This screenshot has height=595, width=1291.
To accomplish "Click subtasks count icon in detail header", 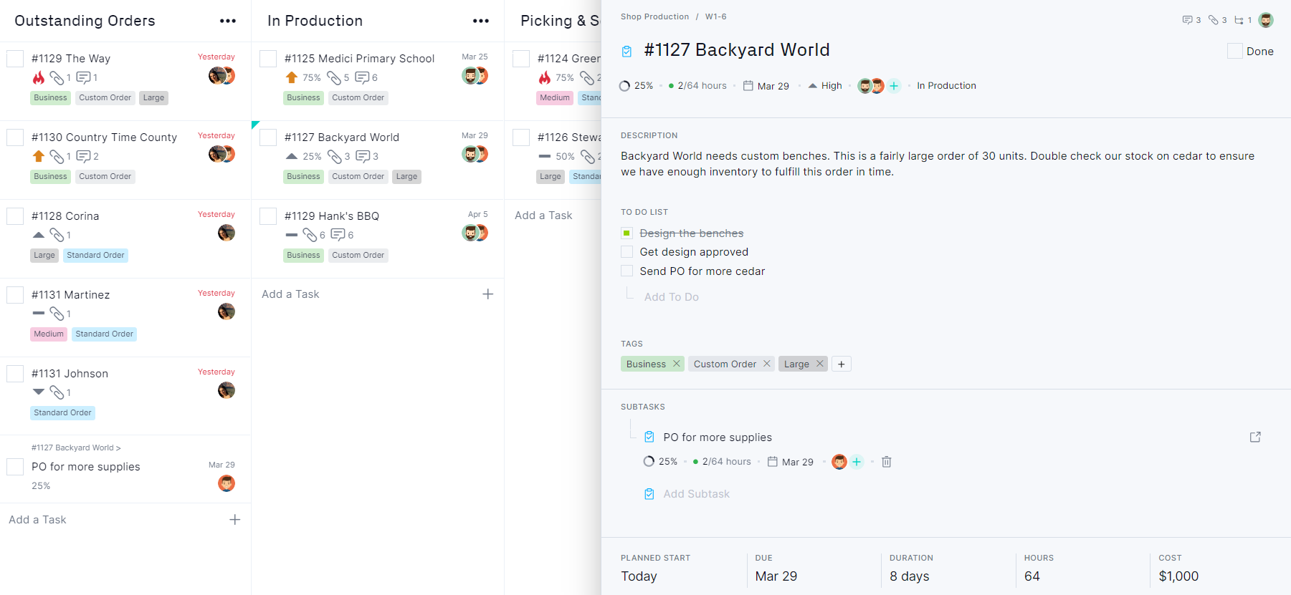I will (1239, 20).
